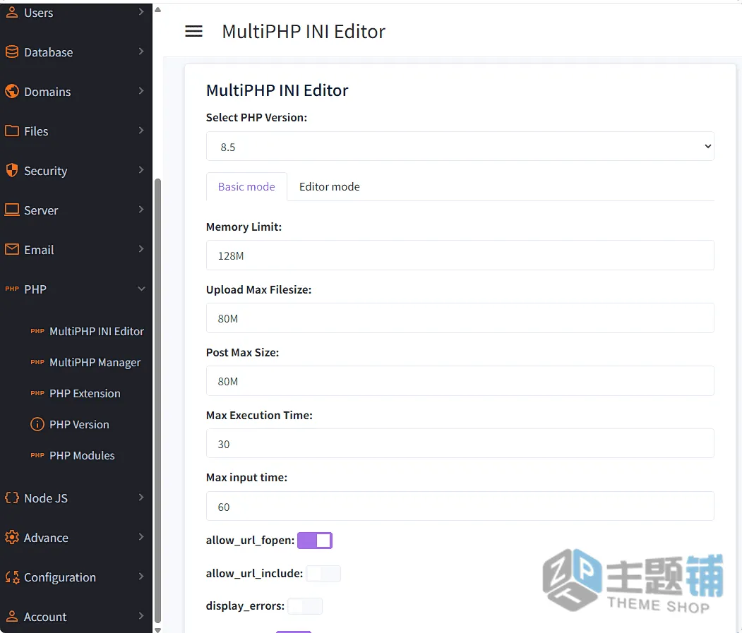This screenshot has height=633, width=742.
Task: Open MultiPHP INI Editor in sidebar
Action: click(x=97, y=331)
